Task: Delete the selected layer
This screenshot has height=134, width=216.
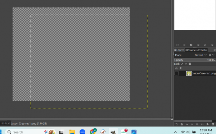Action: tap(213, 124)
